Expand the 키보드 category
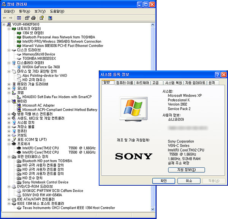 [x=9, y=135]
